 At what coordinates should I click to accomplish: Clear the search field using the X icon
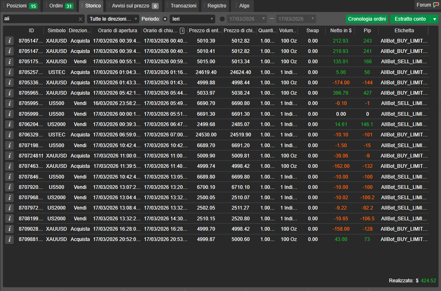(81, 19)
